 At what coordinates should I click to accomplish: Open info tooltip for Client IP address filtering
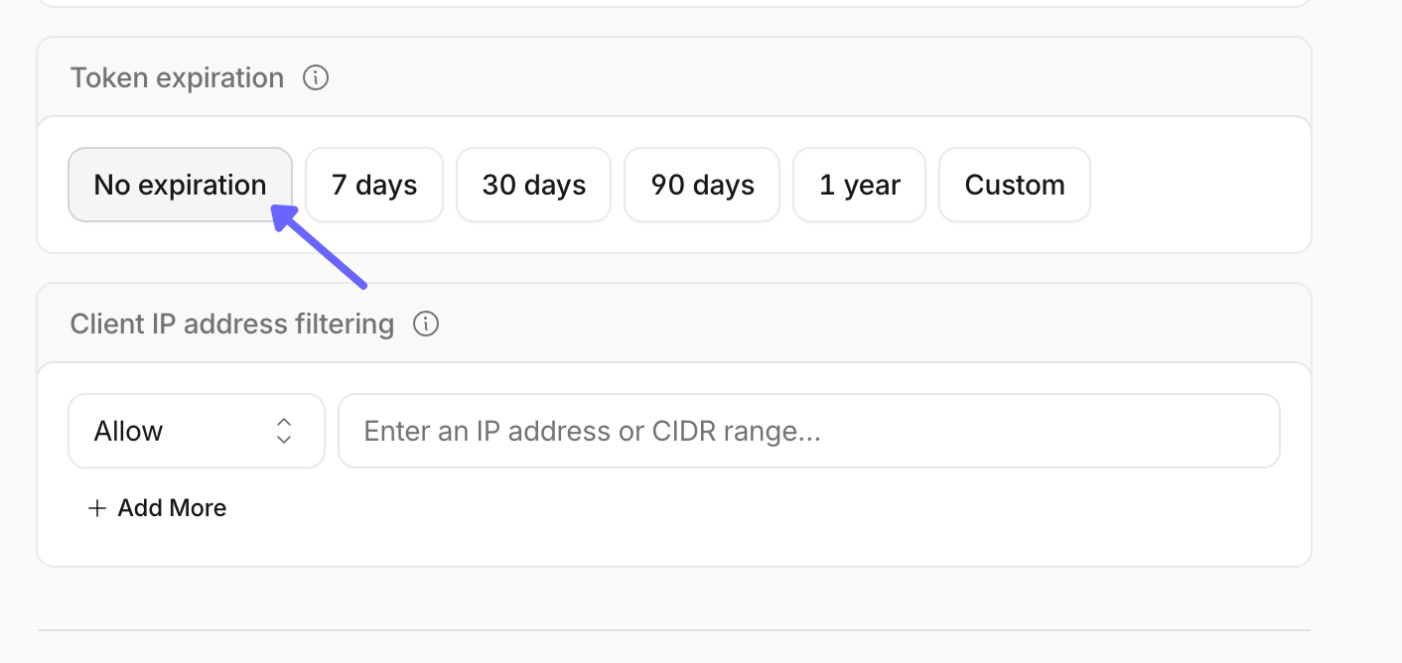pyautogui.click(x=426, y=324)
